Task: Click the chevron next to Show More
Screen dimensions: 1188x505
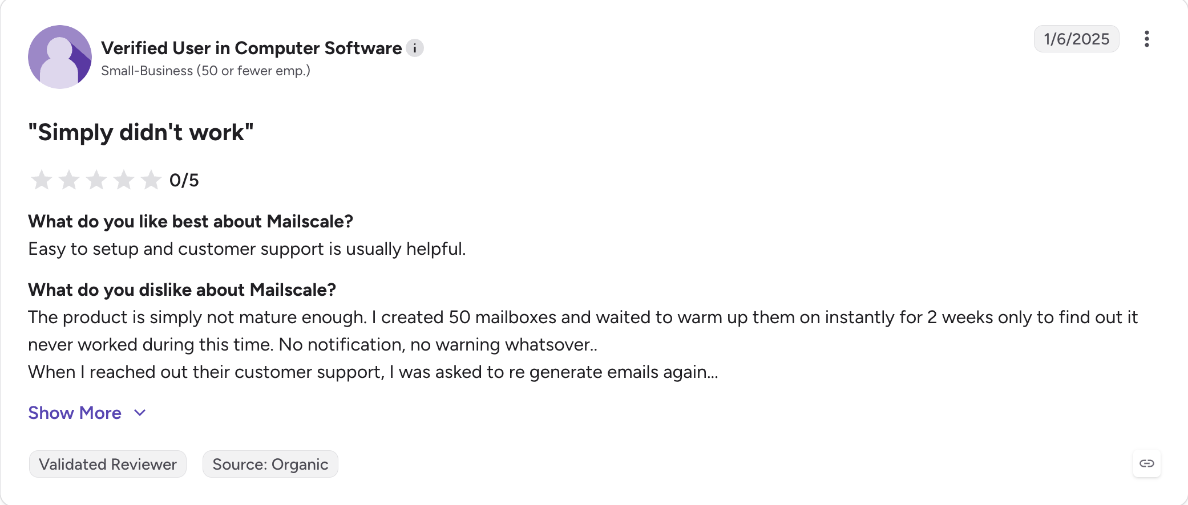Action: tap(140, 413)
